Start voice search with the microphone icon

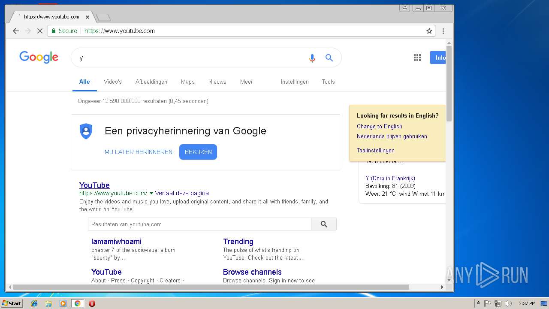312,58
